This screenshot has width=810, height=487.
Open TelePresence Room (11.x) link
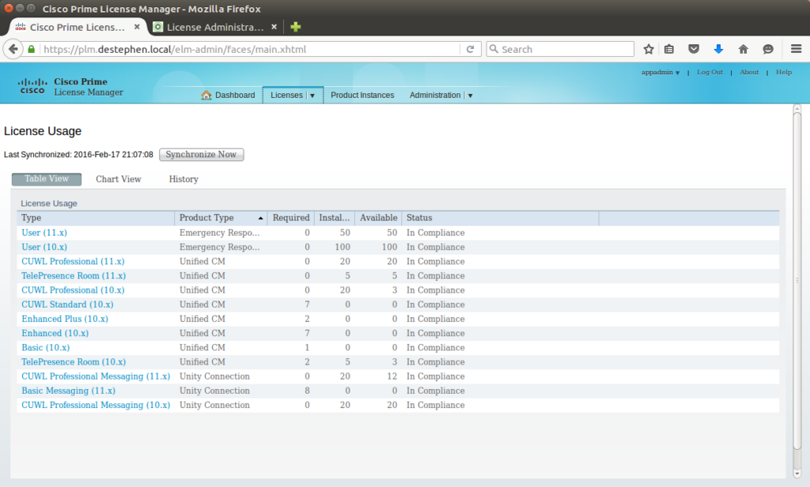[74, 276]
